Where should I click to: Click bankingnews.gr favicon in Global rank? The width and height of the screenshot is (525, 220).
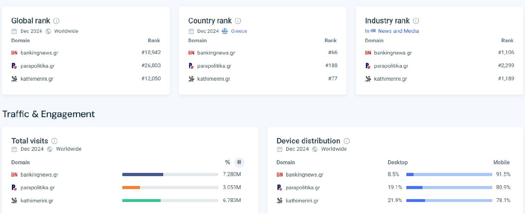click(14, 52)
